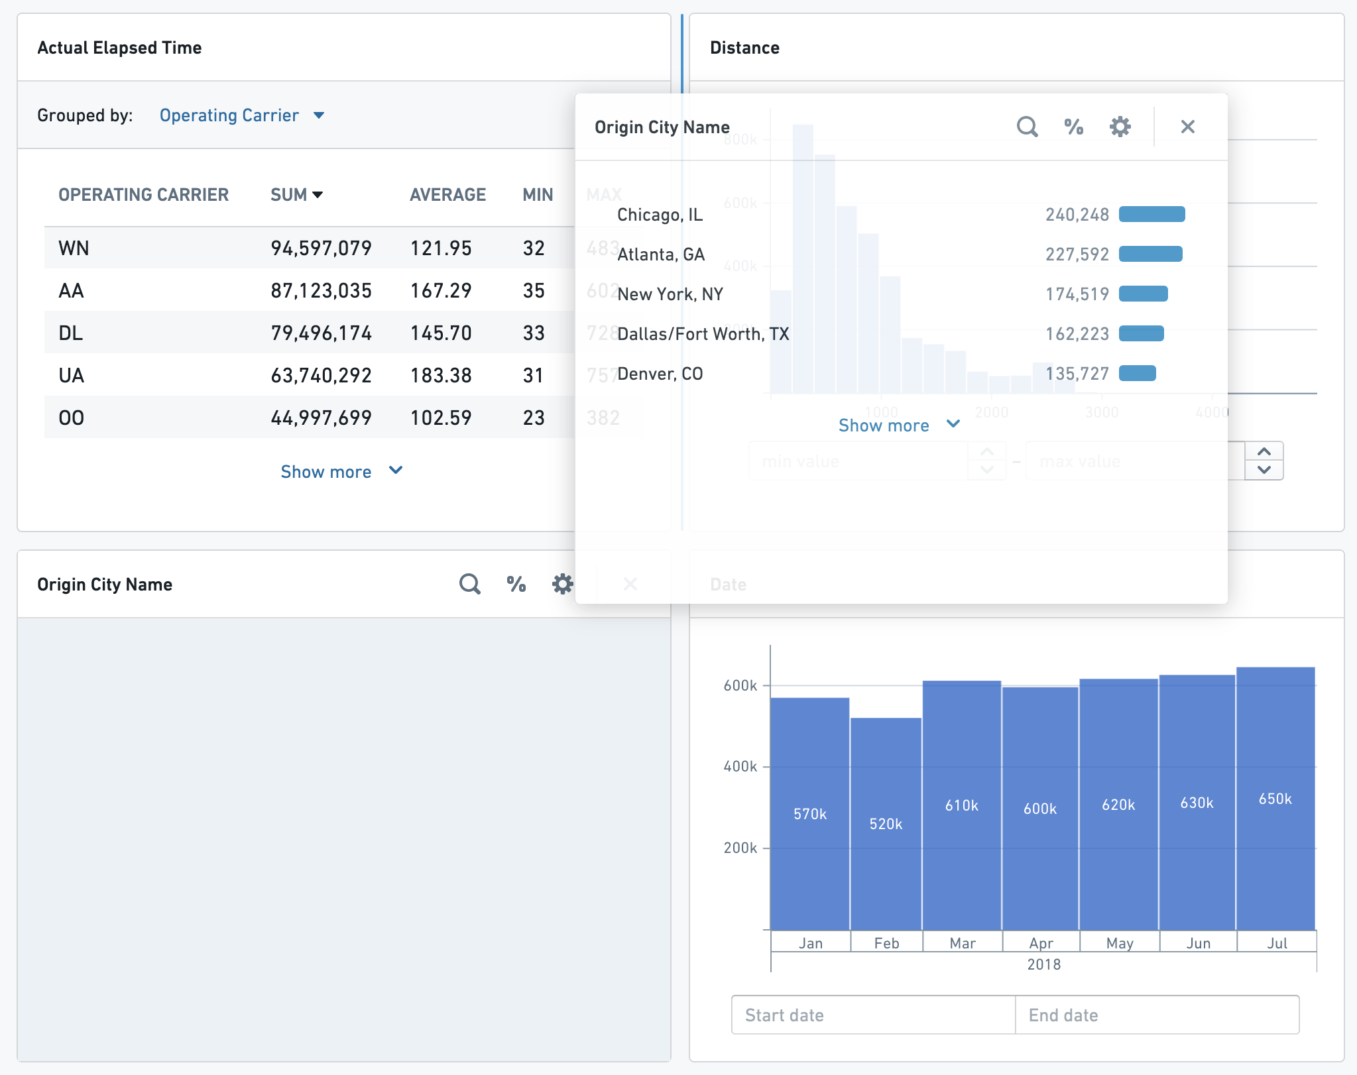Screen dimensions: 1357x1075
Task: Click the May bar labeled 620k
Action: [1118, 805]
